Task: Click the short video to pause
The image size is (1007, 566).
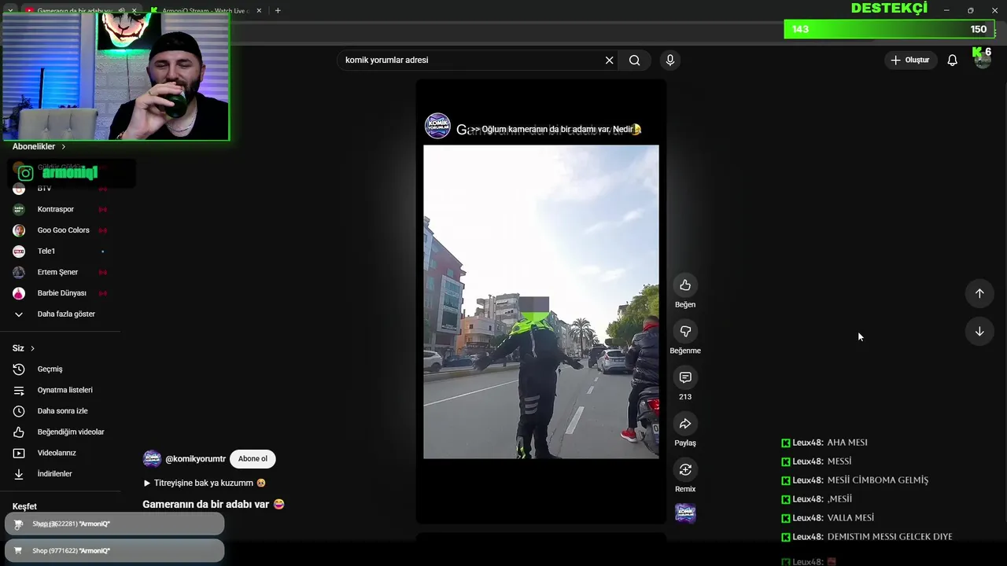Action: [x=541, y=302]
